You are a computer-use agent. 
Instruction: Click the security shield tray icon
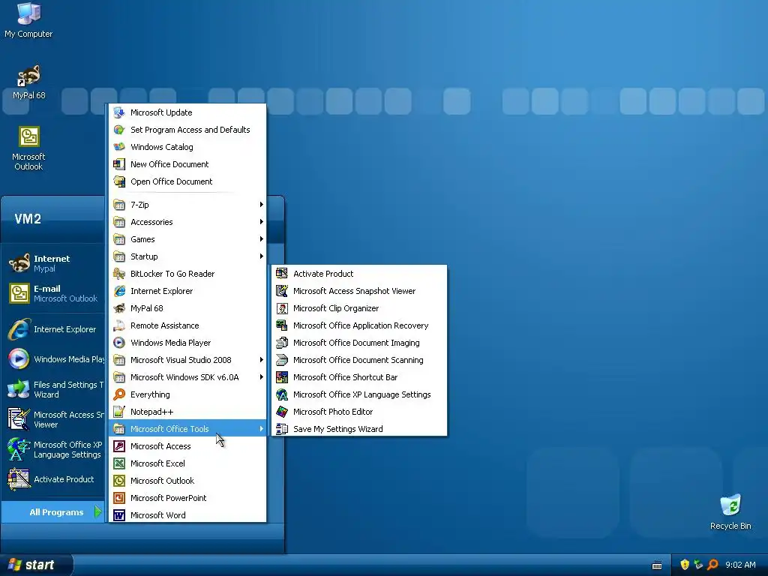click(685, 565)
